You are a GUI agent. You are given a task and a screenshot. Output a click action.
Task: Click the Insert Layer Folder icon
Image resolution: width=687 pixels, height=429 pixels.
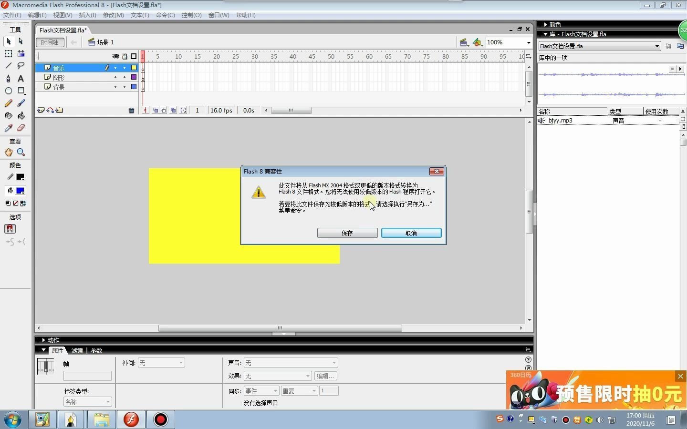pos(59,110)
